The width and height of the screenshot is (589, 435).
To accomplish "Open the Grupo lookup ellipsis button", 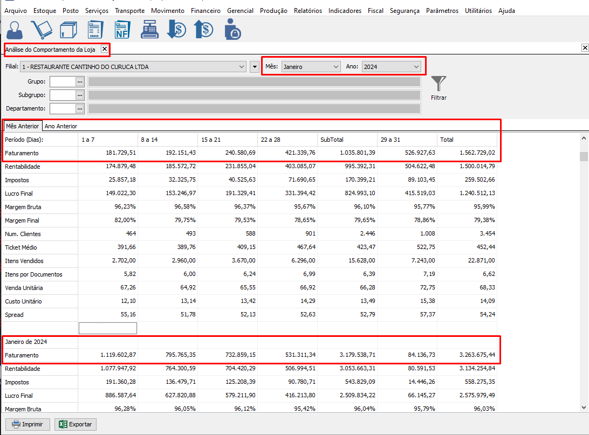I will click(x=80, y=81).
